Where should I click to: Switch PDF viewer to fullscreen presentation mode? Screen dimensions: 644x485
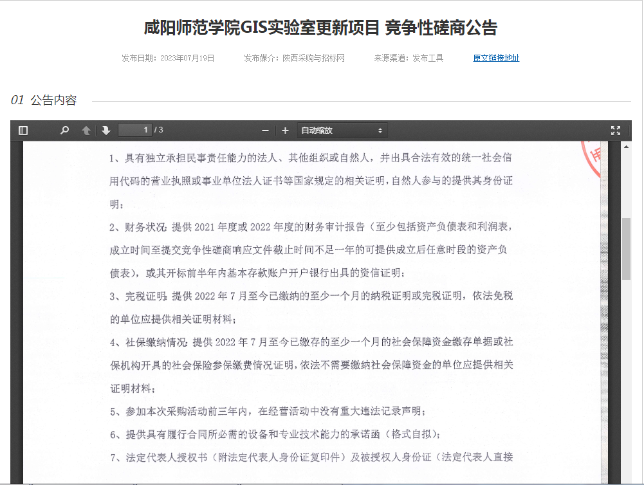pyautogui.click(x=615, y=131)
